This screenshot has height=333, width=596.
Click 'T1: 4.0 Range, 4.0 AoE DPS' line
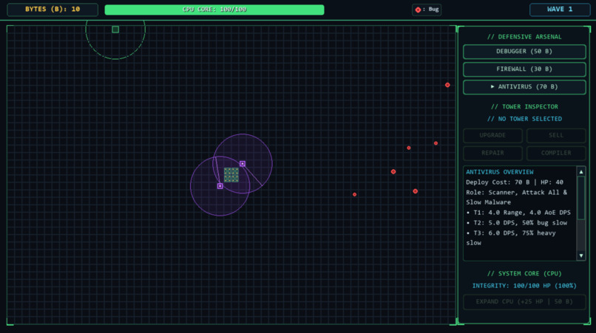click(x=518, y=213)
